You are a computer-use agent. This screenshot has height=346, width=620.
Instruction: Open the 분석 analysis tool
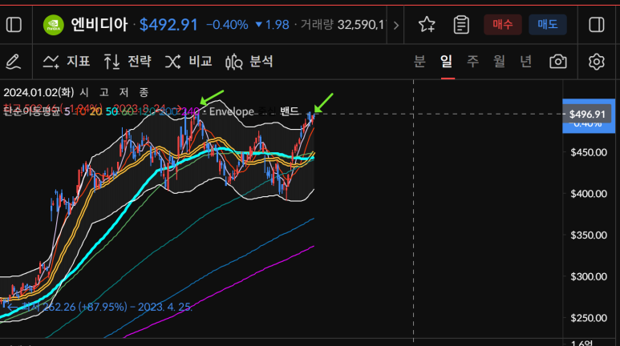click(249, 62)
